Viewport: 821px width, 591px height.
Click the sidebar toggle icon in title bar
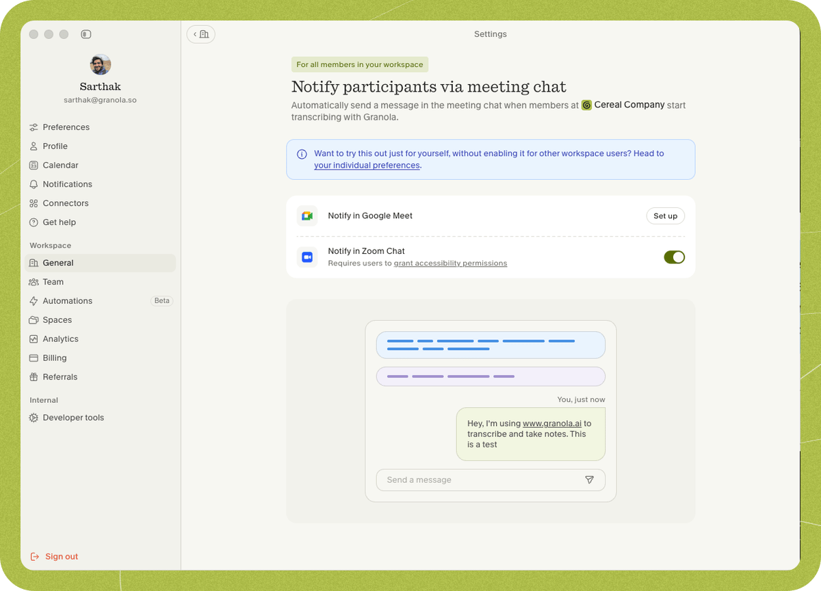click(86, 34)
